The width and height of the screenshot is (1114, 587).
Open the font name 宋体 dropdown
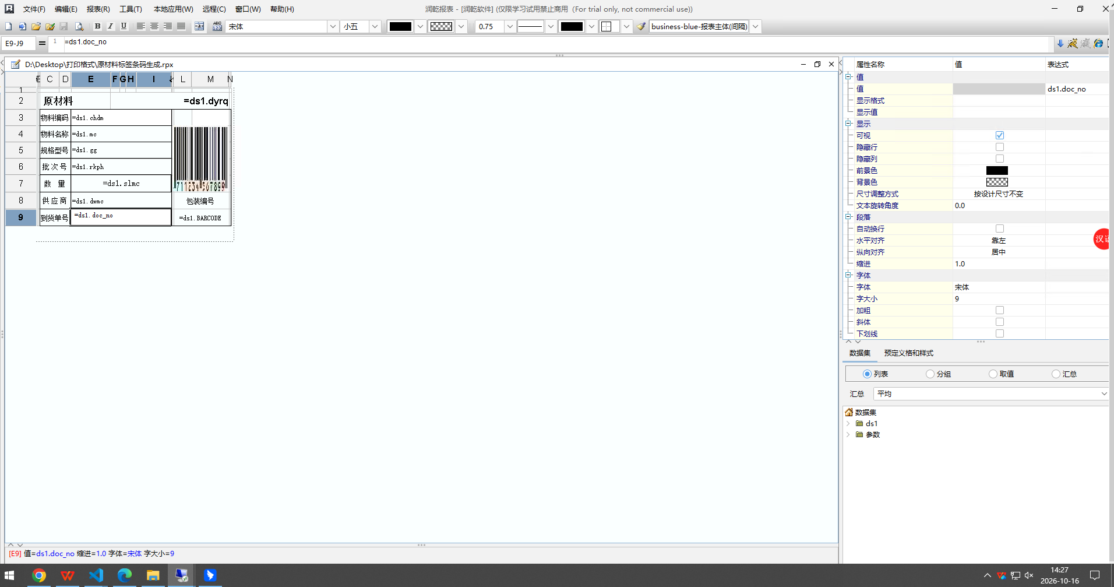(x=333, y=26)
